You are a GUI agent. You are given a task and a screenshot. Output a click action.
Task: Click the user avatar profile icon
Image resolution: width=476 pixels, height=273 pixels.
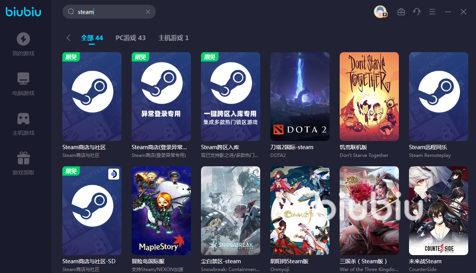tap(380, 12)
